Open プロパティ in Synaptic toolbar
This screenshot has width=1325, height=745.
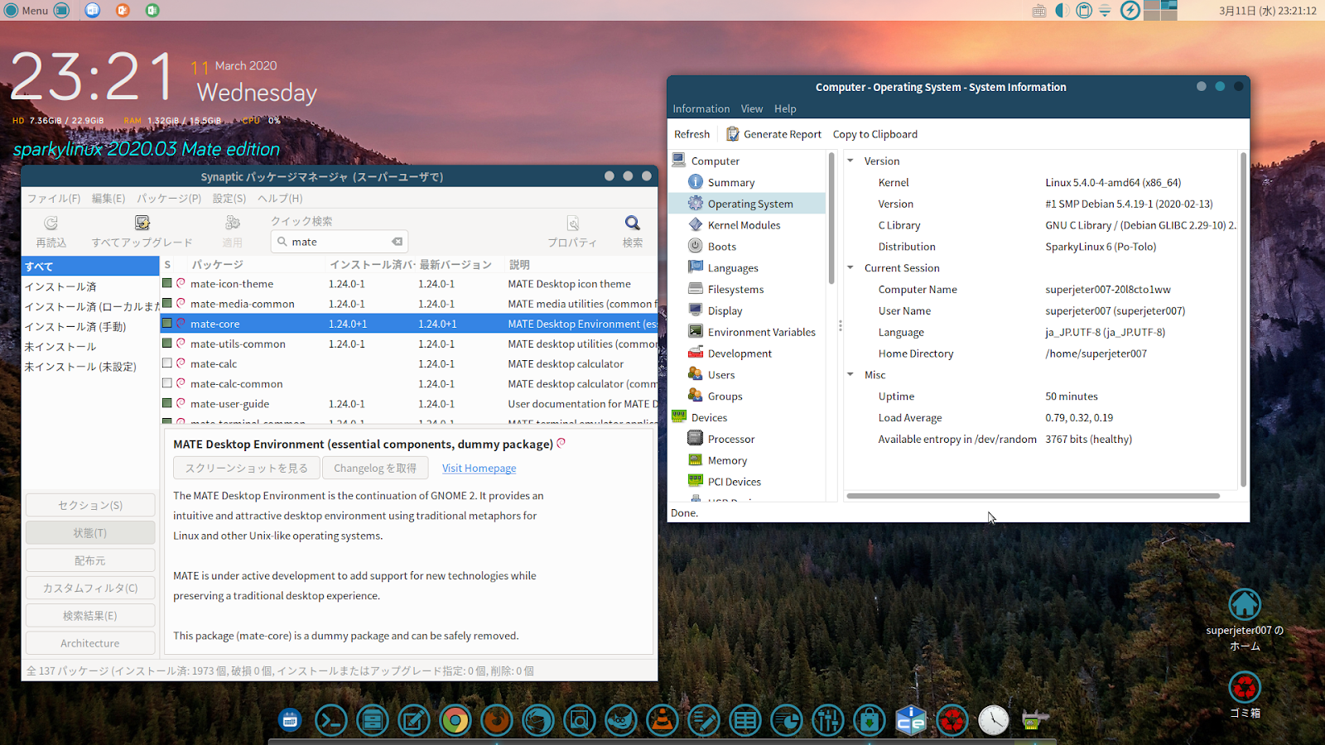pyautogui.click(x=572, y=232)
